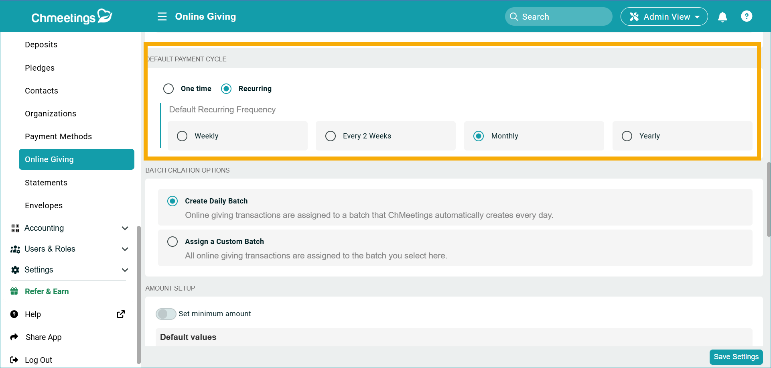
Task: Click the Share App icon
Action: pos(15,337)
